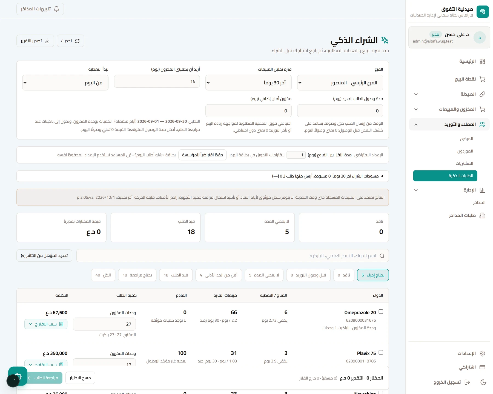Click the cart icon for نقطة البيع

[x=482, y=79]
